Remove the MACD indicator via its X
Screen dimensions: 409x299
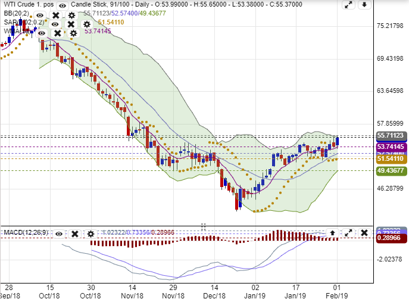75,233
